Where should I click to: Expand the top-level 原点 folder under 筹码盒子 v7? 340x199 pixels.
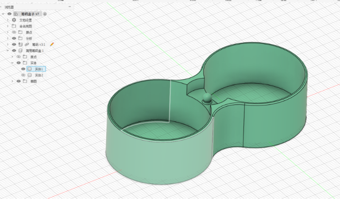8,32
